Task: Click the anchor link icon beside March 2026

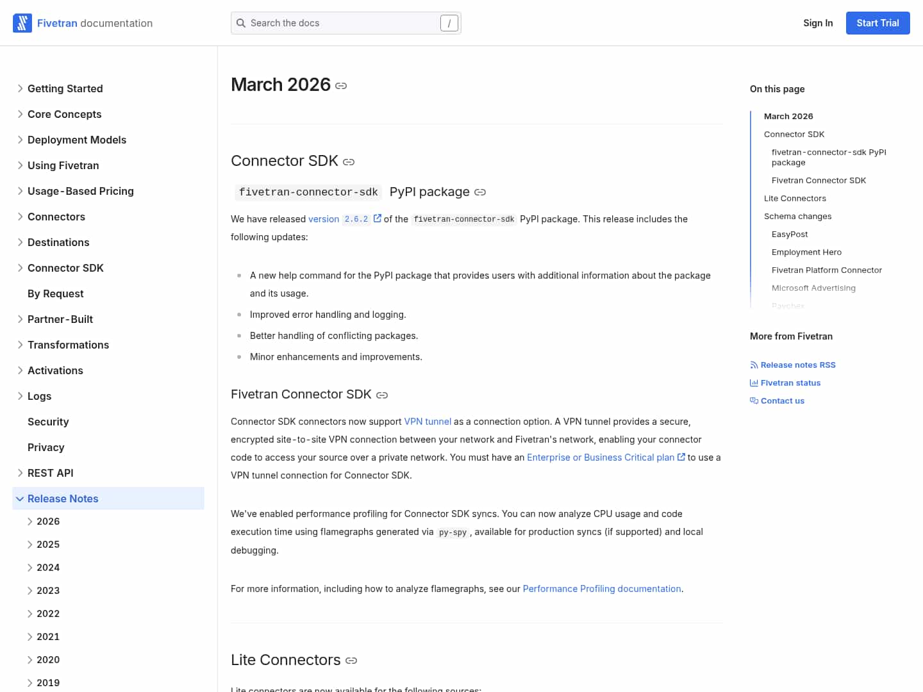Action: coord(341,86)
